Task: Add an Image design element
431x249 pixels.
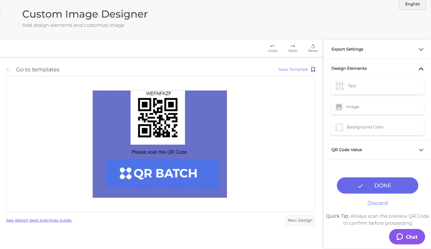Action: pyautogui.click(x=377, y=107)
